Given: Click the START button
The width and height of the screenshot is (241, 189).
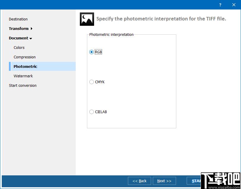Looking at the screenshot, I should pyautogui.click(x=194, y=181).
